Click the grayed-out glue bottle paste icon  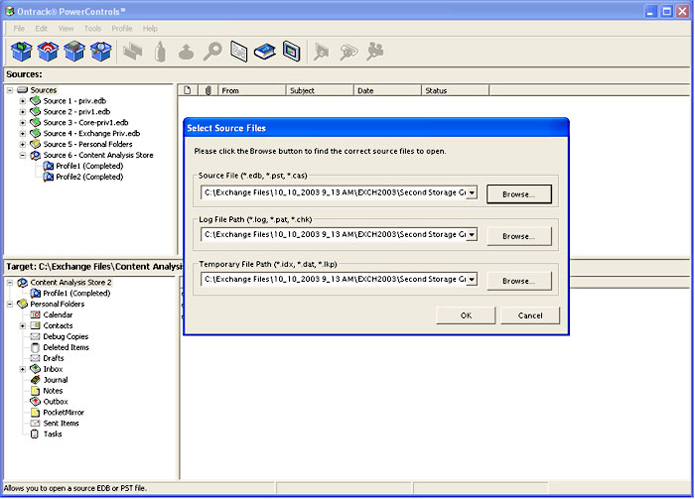[x=160, y=52]
